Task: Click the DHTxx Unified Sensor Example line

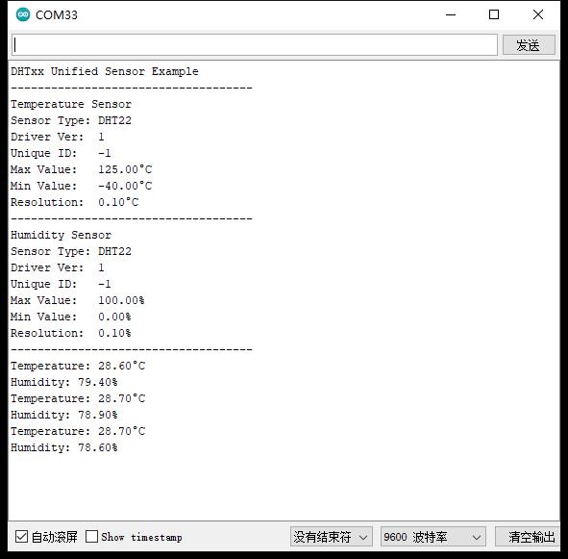Action: [x=105, y=71]
